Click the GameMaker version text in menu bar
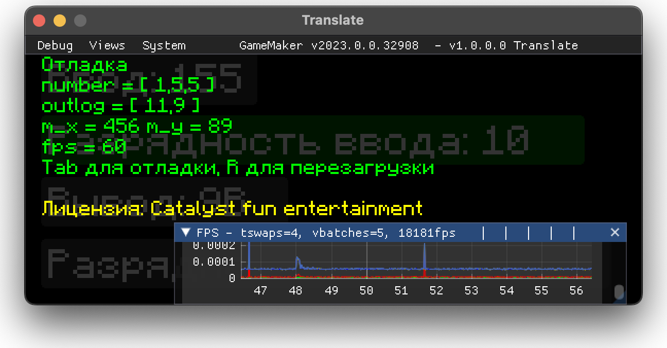The height and width of the screenshot is (348, 667). 329,45
